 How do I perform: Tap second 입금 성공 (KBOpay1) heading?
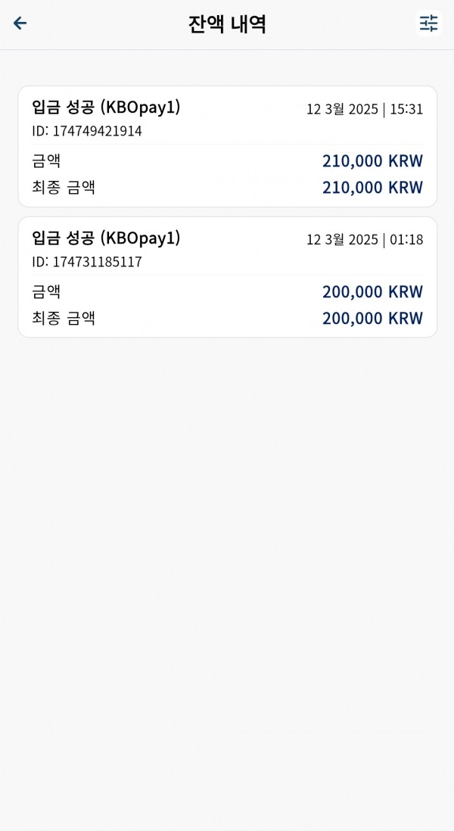click(106, 238)
